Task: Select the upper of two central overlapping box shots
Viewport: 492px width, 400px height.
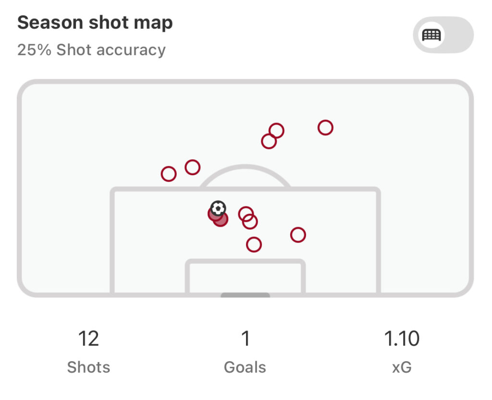Action: coord(246,214)
